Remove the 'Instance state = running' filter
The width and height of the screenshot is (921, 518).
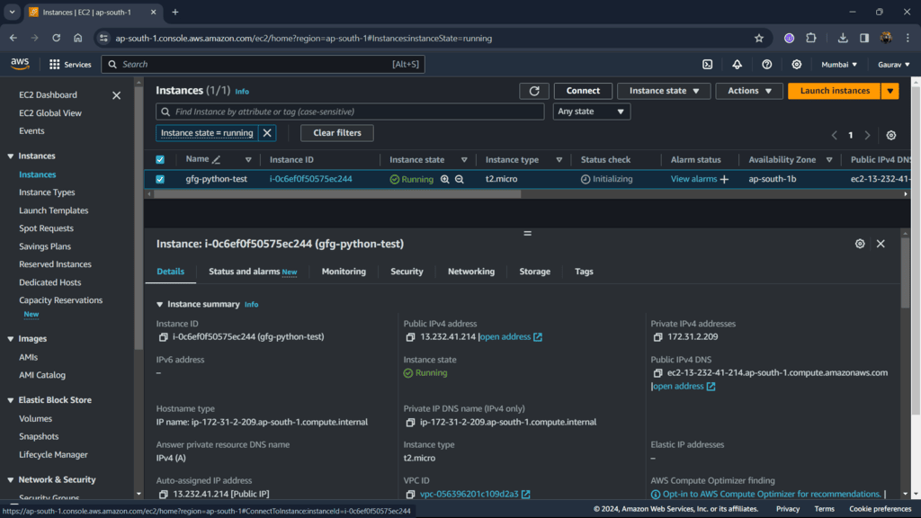point(267,133)
